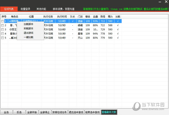Tick the checkbox for row 1
Viewport: 169px width, 115px height.
tap(3, 21)
